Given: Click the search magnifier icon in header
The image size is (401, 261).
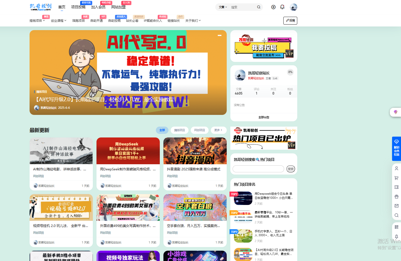Looking at the screenshot, I should (259, 7).
